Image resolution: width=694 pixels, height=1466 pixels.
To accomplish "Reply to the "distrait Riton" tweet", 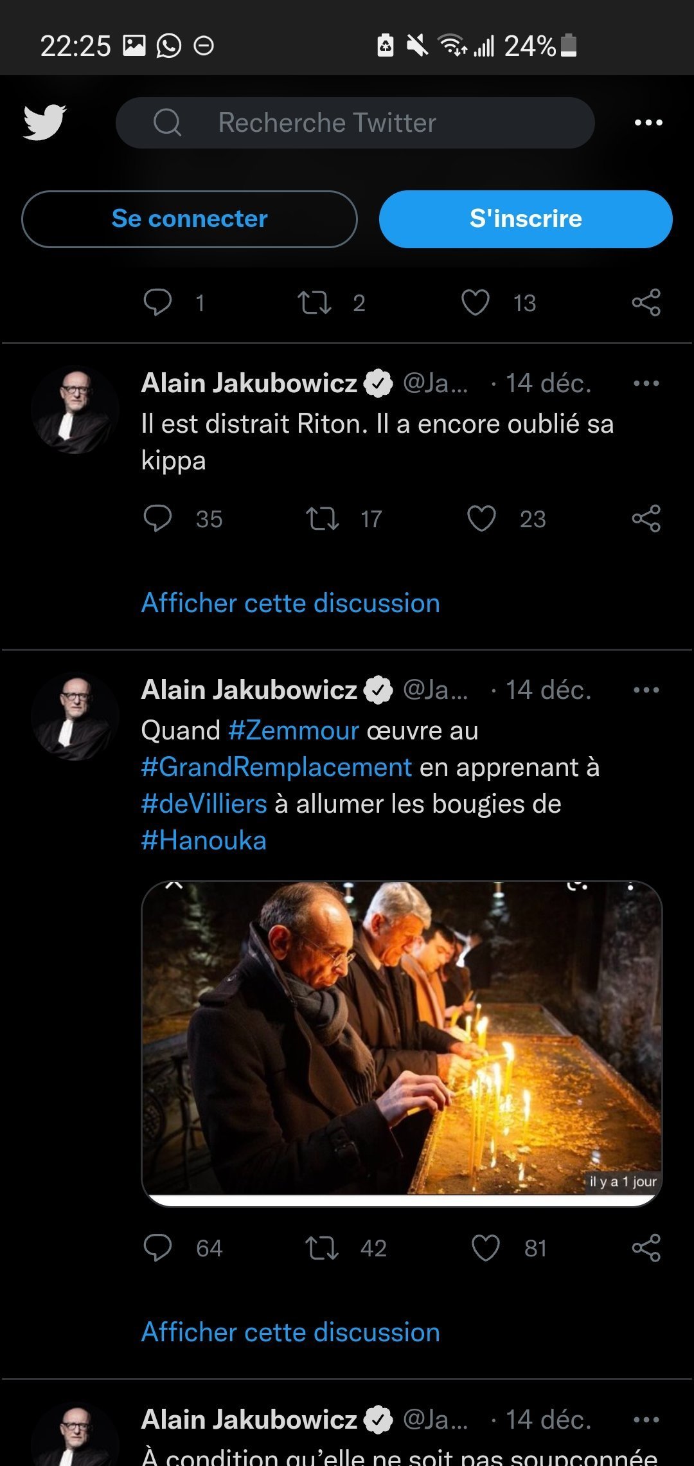I will [157, 518].
